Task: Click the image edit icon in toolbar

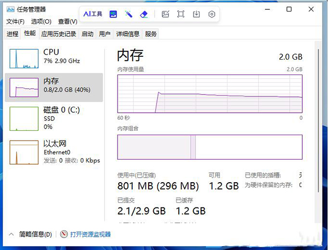Action: (166, 14)
